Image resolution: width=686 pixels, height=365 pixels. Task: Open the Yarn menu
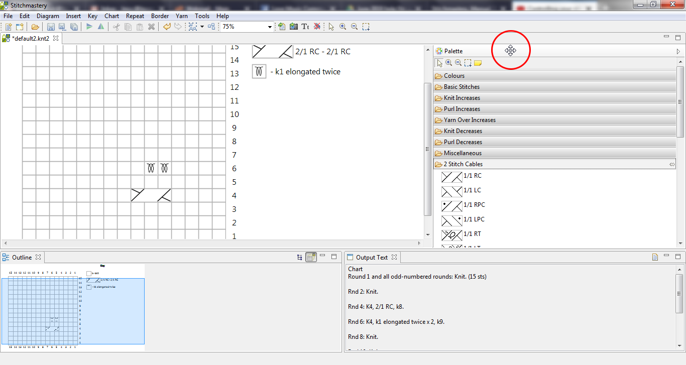pyautogui.click(x=182, y=16)
